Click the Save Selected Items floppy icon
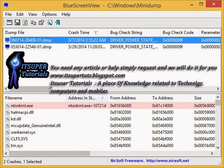This screenshot has height=168, width=224. [17, 22]
